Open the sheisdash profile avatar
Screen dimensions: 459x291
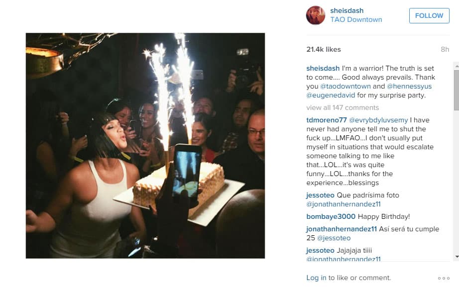click(x=316, y=15)
